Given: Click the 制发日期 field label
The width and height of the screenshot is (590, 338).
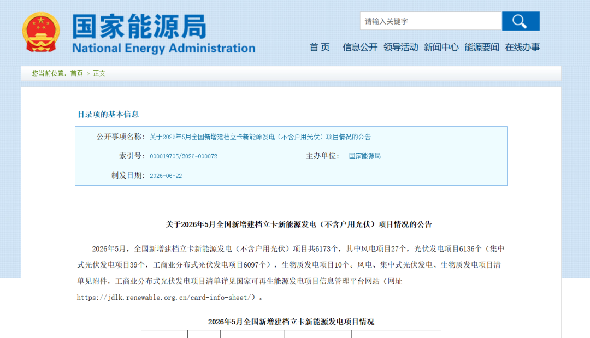Looking at the screenshot, I should pyautogui.click(x=128, y=176).
